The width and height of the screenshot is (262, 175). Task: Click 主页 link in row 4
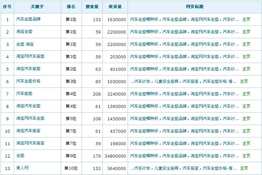[x=246, y=57]
